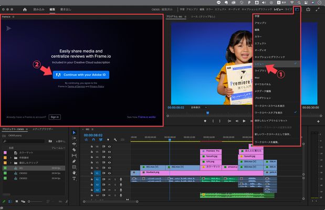325x210 pixels.
Task: Select the Hand tool
Action: pos(74,173)
